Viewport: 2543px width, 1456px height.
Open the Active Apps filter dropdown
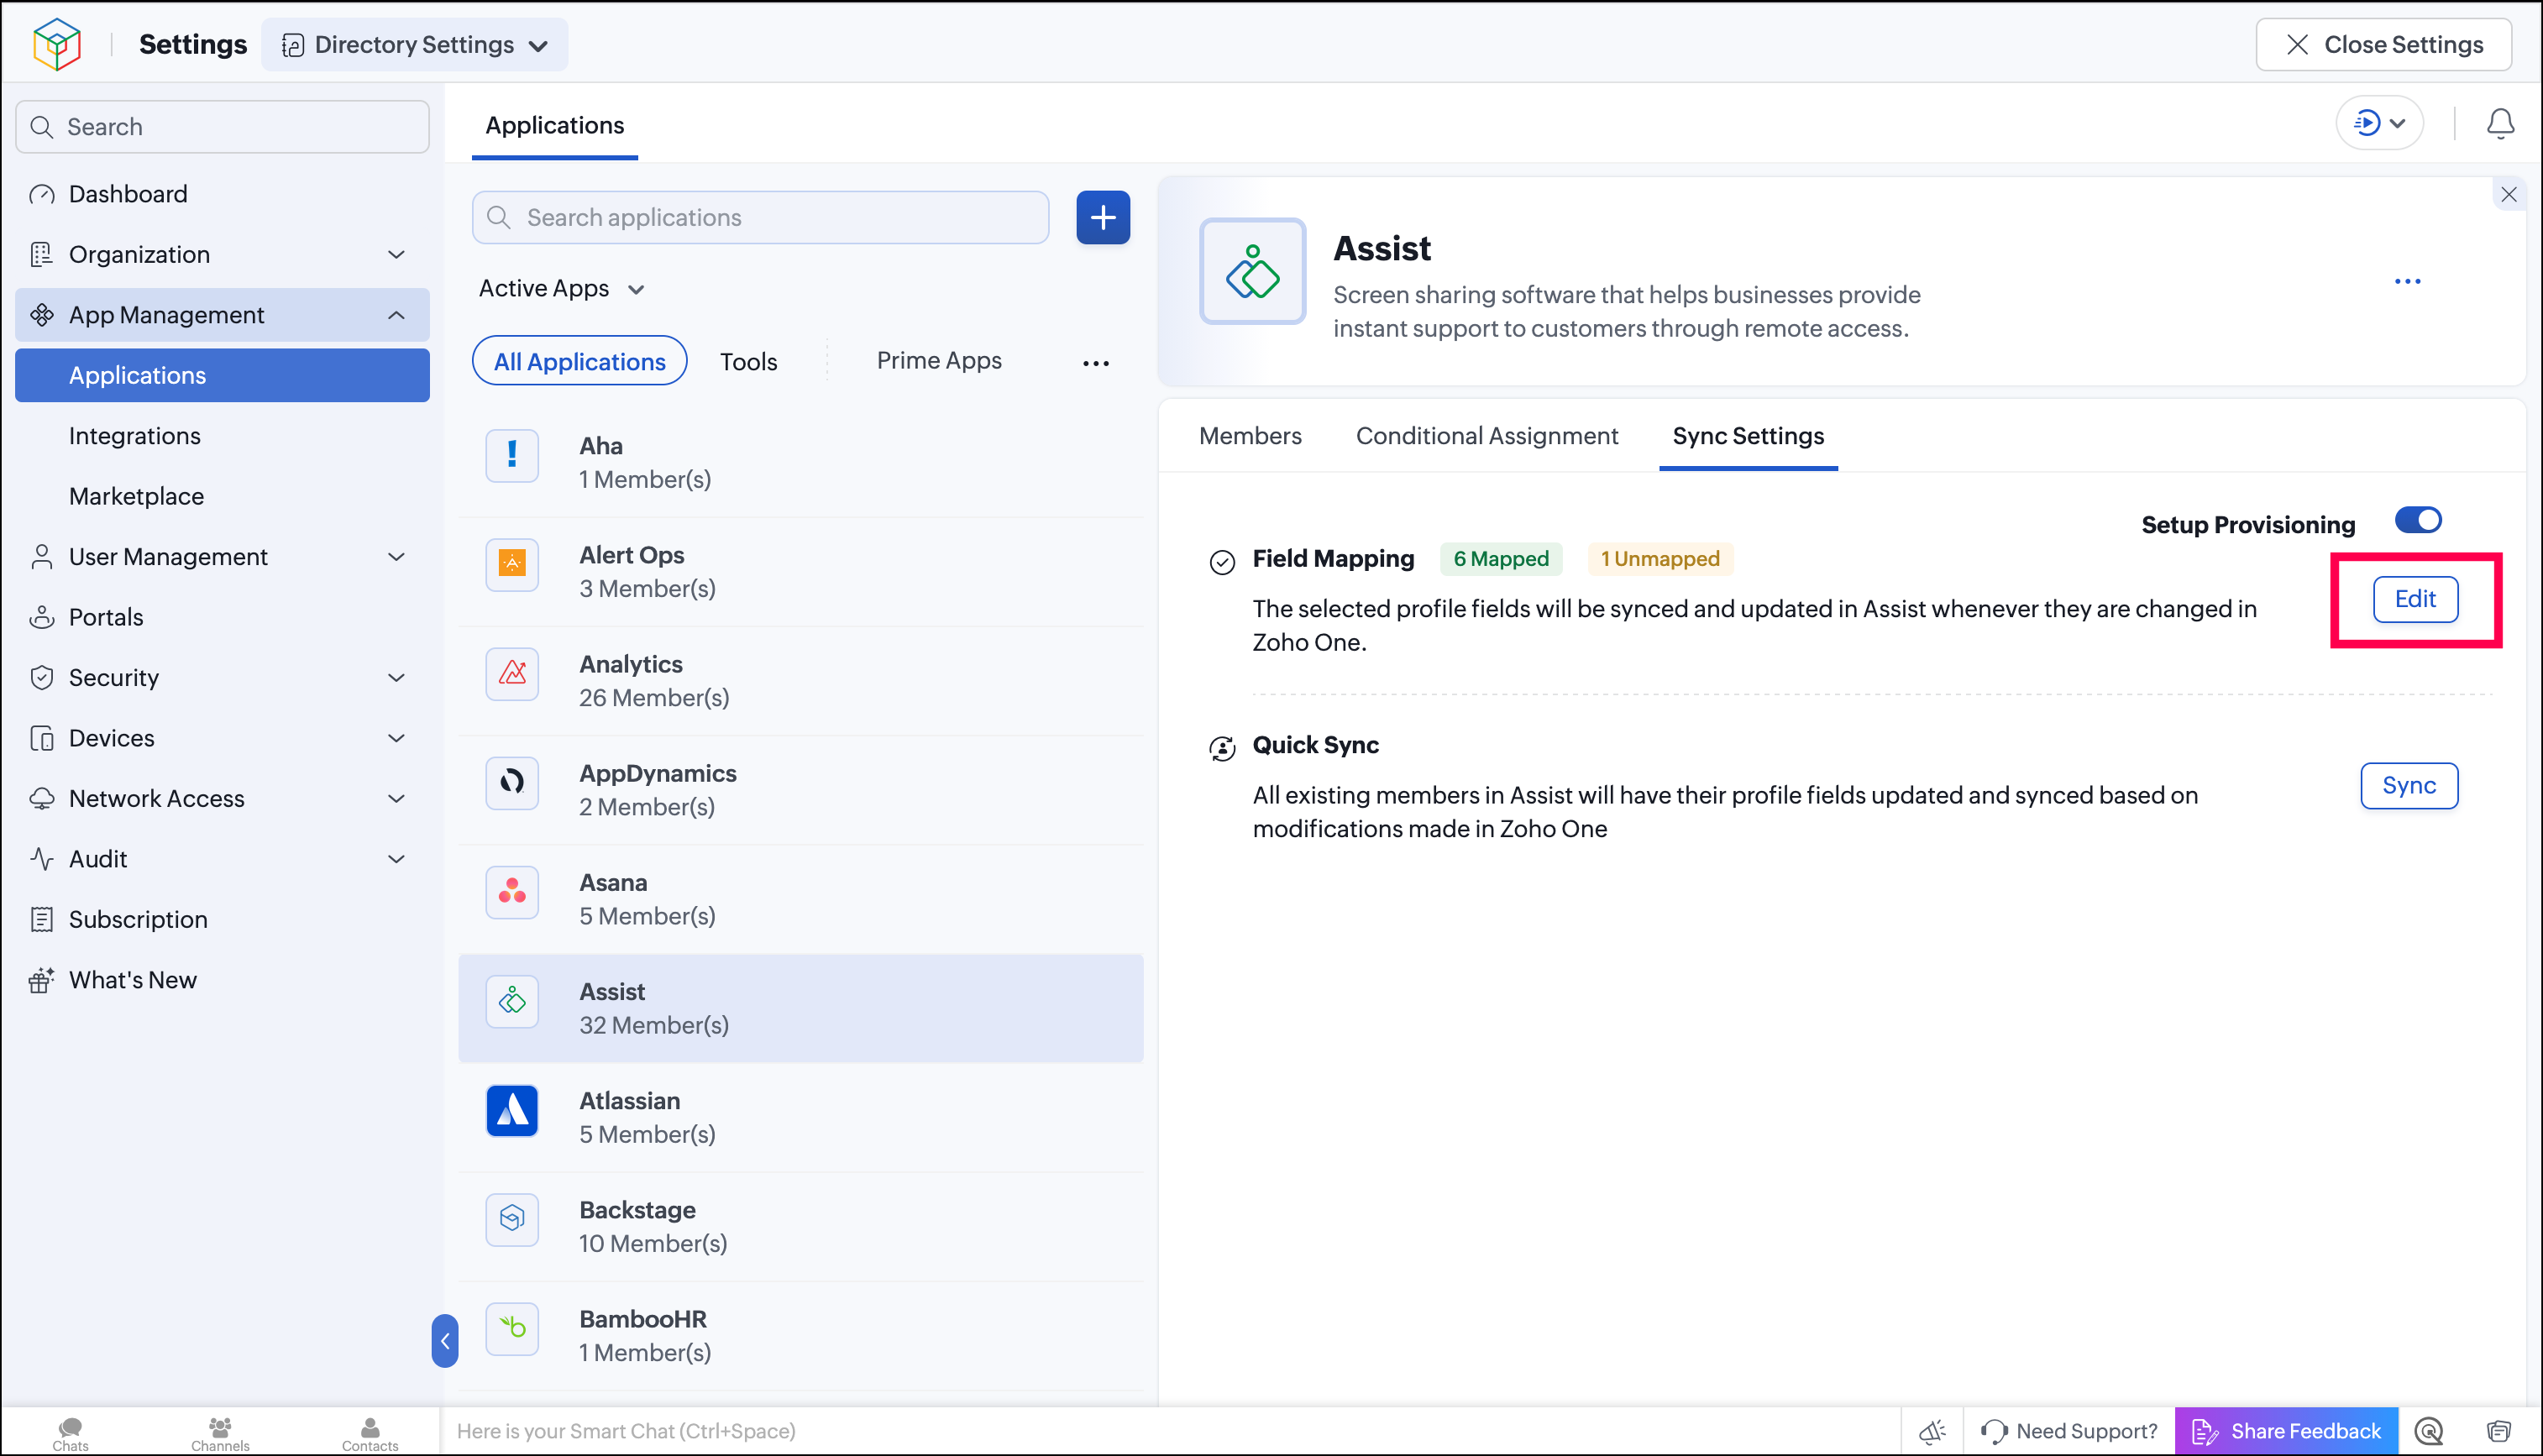point(562,289)
